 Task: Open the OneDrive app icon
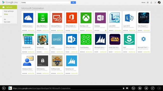tap(28, 18)
